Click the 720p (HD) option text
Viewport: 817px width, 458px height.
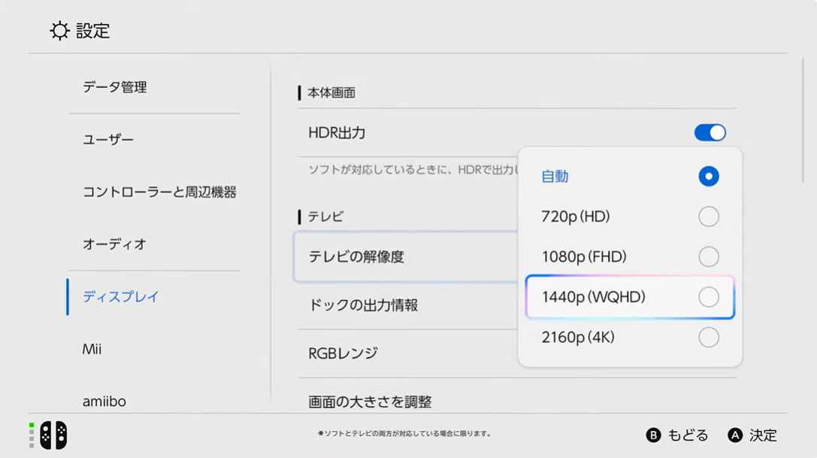tap(575, 217)
